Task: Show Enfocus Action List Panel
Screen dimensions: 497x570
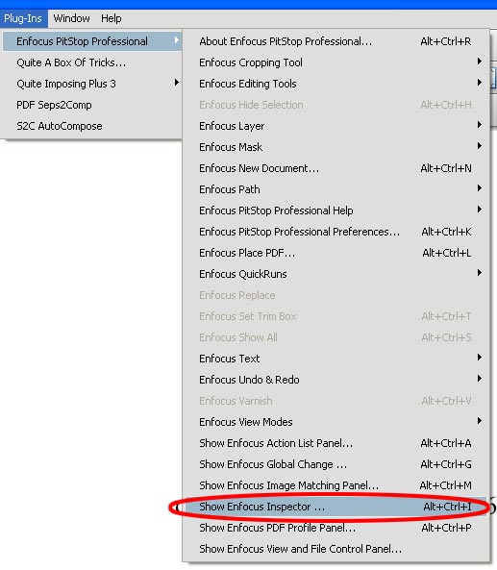Action: tap(335, 443)
